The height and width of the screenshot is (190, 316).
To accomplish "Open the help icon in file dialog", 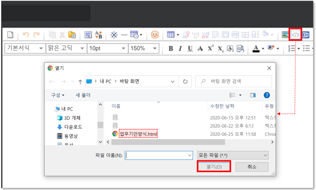I will (x=266, y=95).
